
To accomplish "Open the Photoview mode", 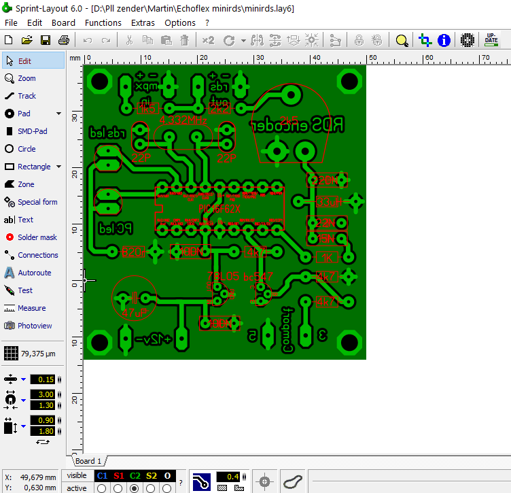I will (x=35, y=326).
